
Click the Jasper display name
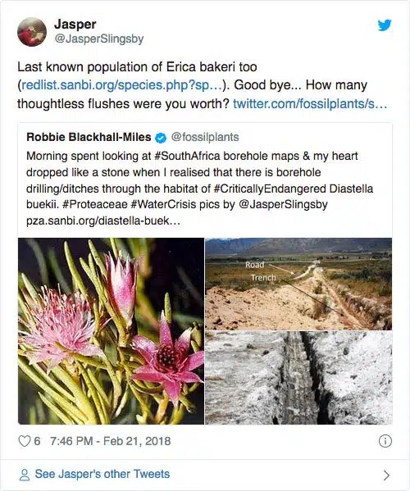point(75,24)
